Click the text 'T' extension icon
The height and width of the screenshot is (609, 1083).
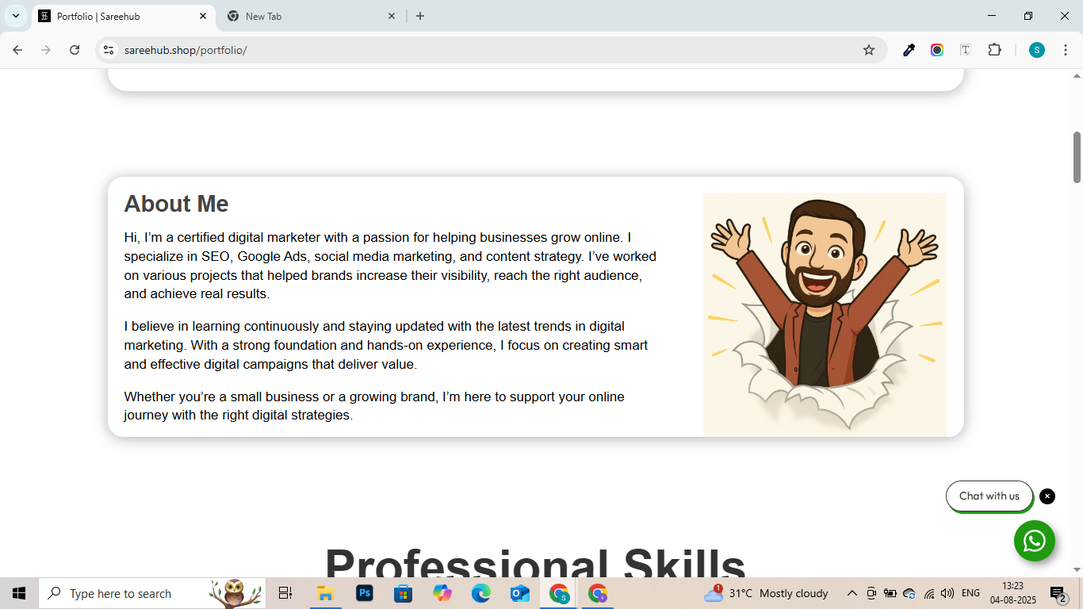coord(965,50)
